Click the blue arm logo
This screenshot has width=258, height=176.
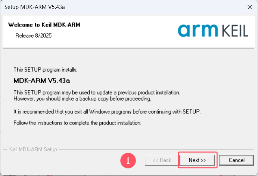pyautogui.click(x=198, y=31)
